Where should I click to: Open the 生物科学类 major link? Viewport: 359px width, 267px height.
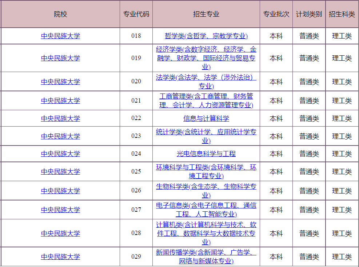click(x=206, y=191)
